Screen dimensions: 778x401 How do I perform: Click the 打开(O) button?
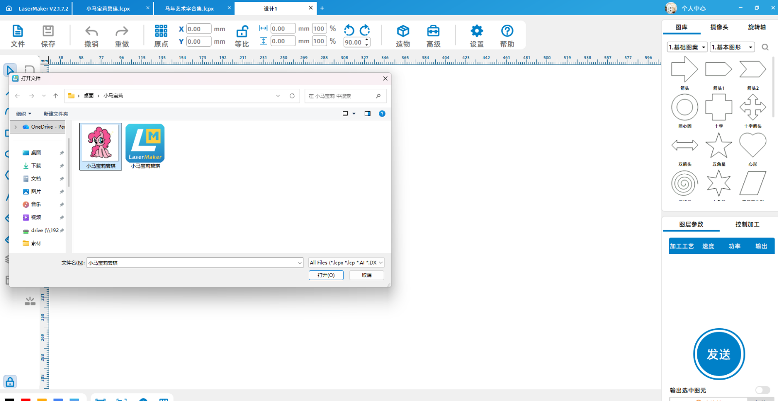[326, 275]
